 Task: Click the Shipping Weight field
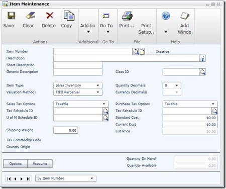coord(66,130)
